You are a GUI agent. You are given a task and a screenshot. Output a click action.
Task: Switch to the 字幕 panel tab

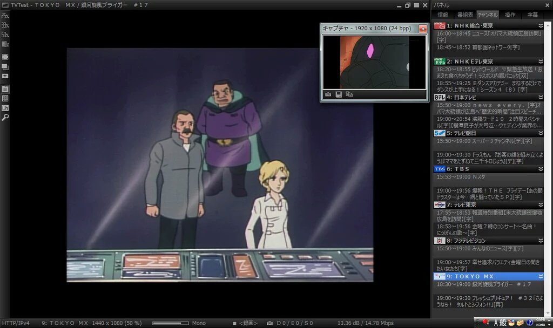coord(532,15)
